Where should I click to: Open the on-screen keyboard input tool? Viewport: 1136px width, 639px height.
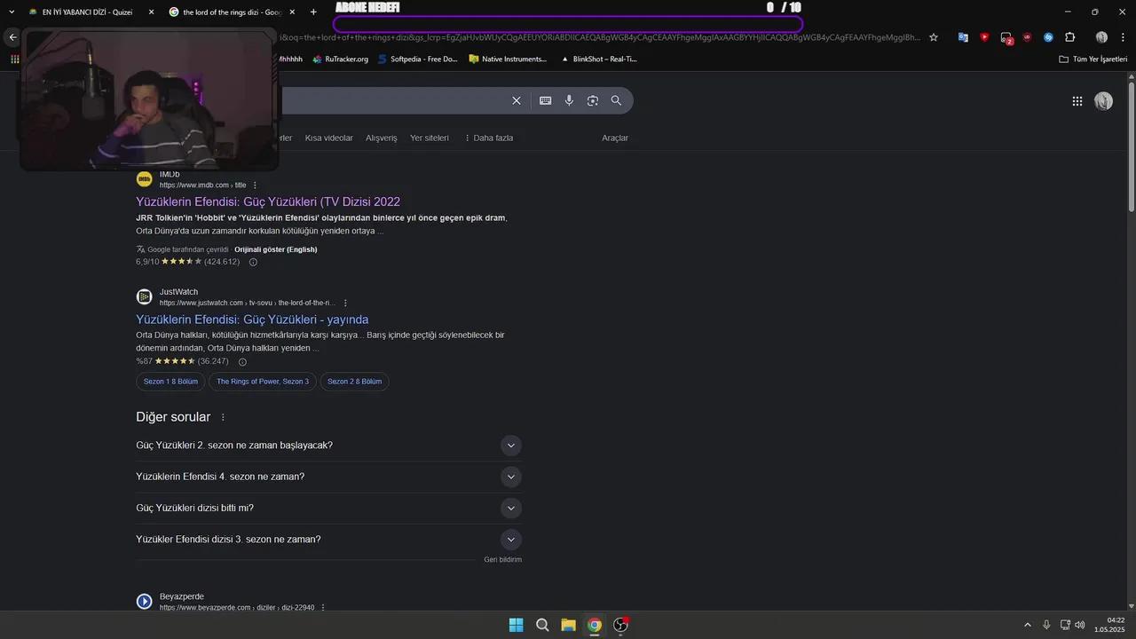pyautogui.click(x=545, y=101)
